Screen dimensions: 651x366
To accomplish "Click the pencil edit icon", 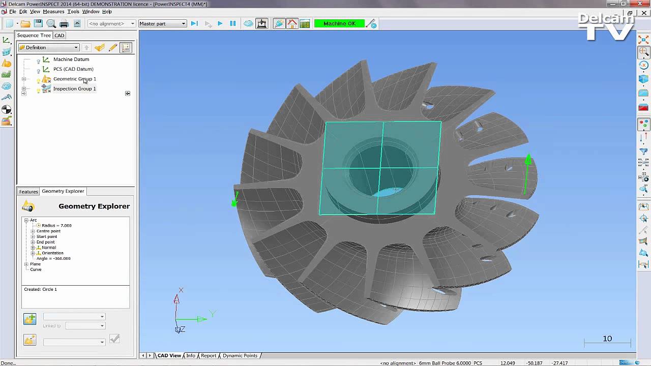I will (x=113, y=47).
